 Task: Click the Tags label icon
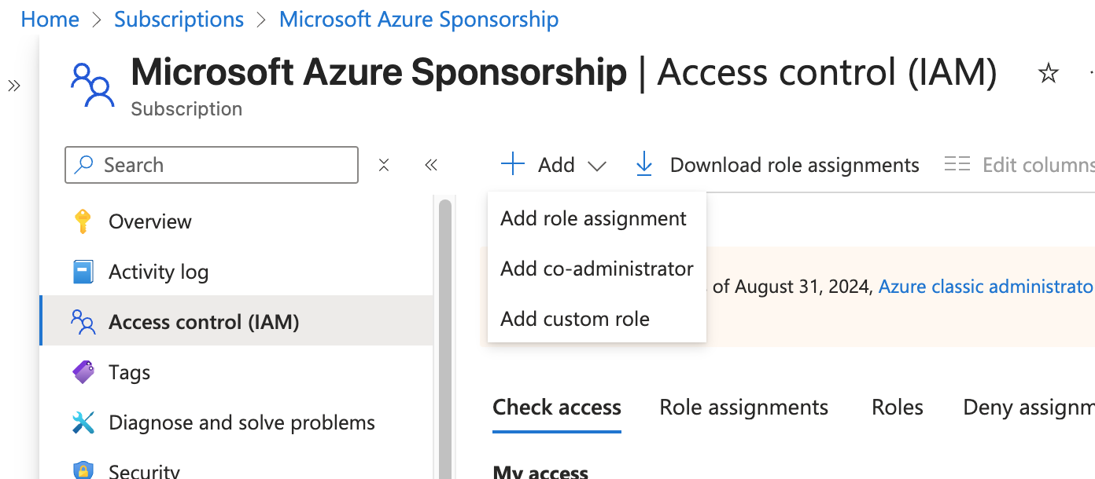(x=83, y=372)
